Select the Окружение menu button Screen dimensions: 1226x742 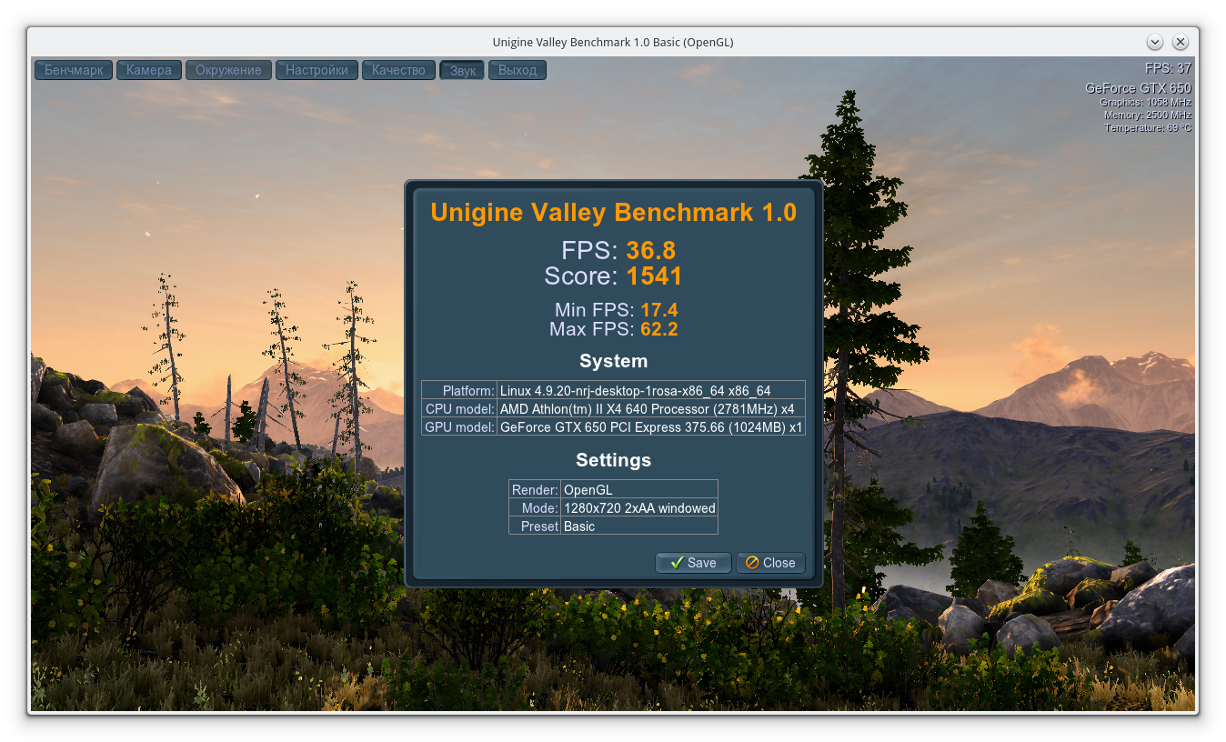pos(228,70)
